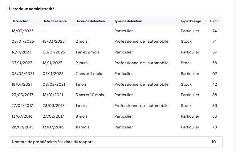This screenshot has height=153, width=236.
Task: Click the 'Durée de détention' column header
Action: pyautogui.click(x=90, y=21)
